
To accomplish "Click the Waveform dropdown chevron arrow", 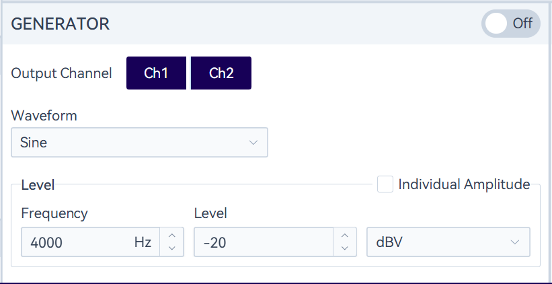I will coord(253,143).
